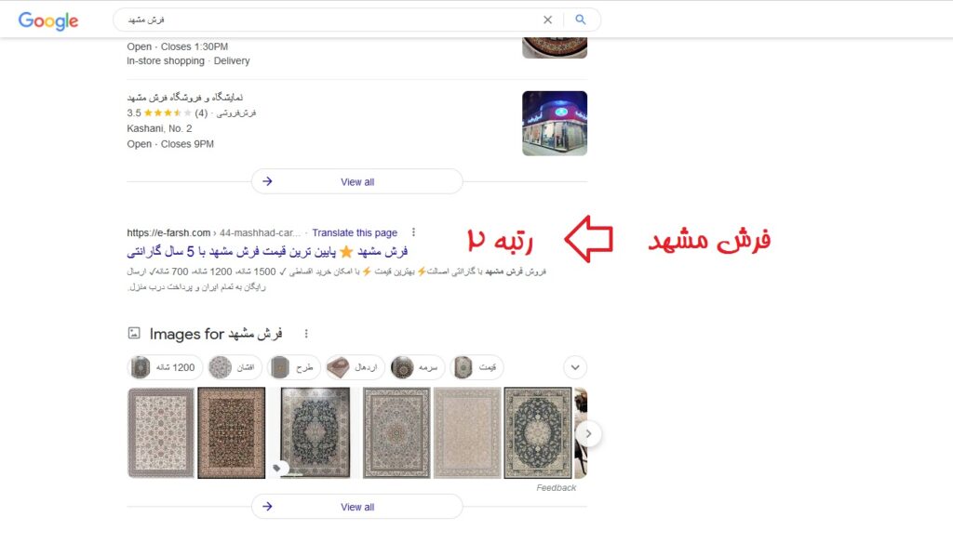Viewport: 953px width, 543px height.
Task: Click arrow icon in lower View all button
Action: (x=267, y=507)
